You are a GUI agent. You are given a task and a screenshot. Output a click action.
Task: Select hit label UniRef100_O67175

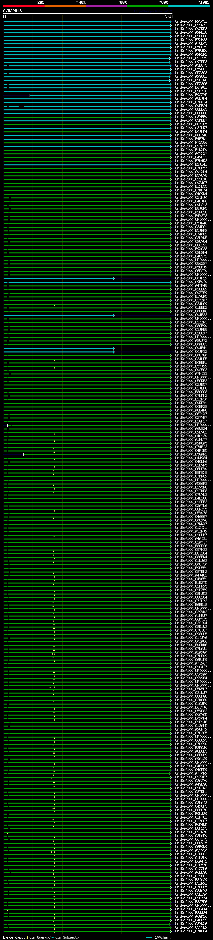click(191, 839)
